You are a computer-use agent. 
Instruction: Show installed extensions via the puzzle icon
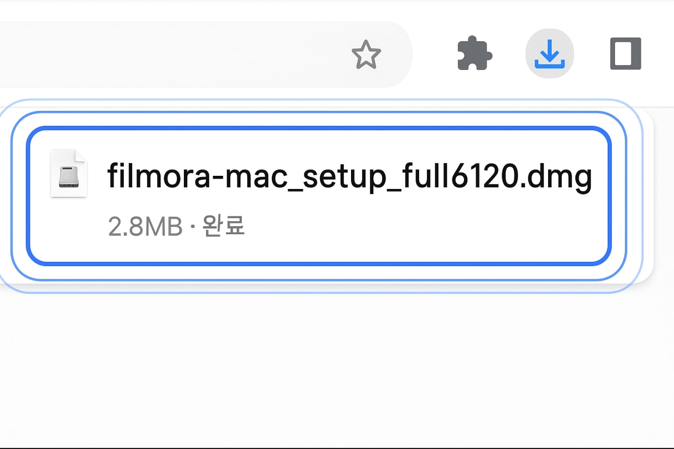474,53
